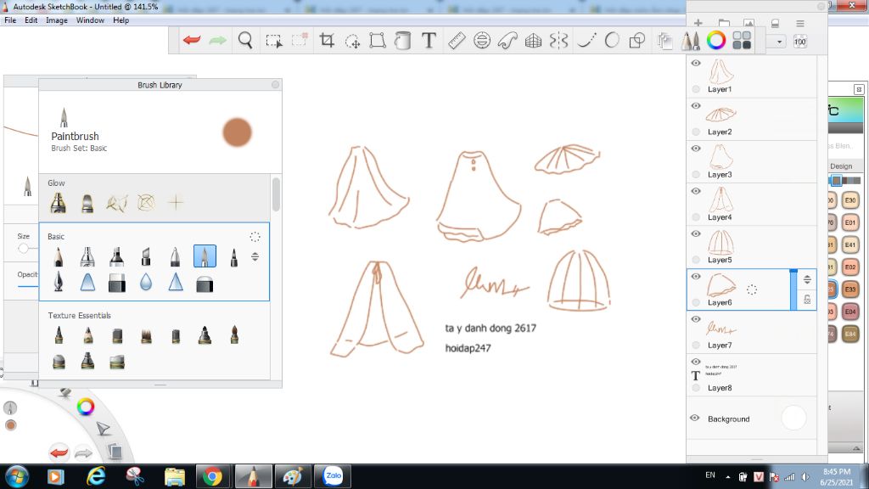Image resolution: width=869 pixels, height=489 pixels.
Task: Select the Pencil brush in Basic set
Action: click(59, 256)
